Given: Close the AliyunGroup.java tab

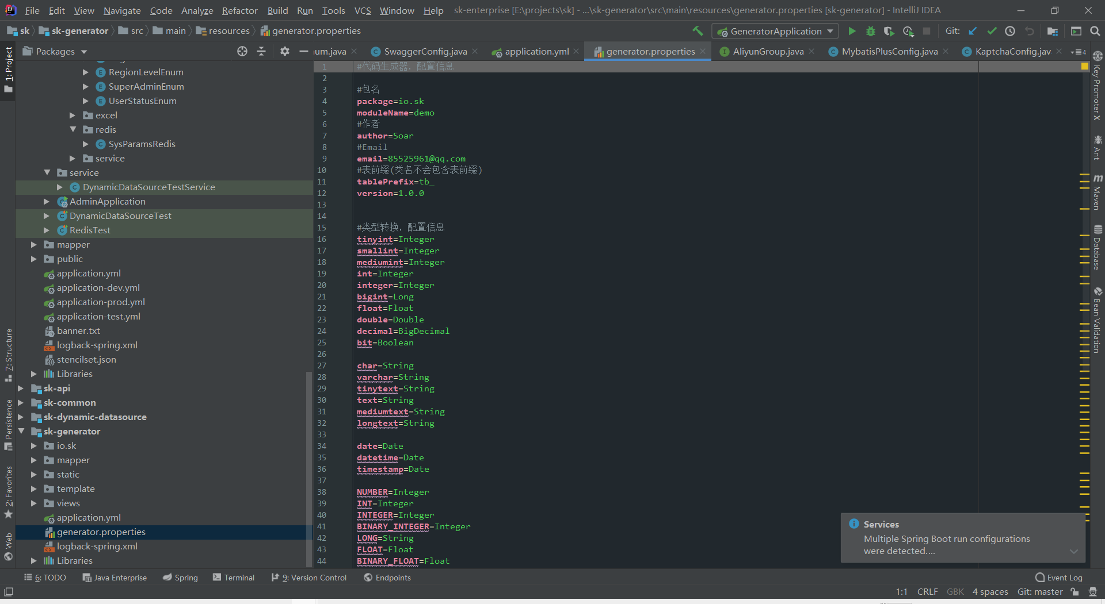Looking at the screenshot, I should [x=811, y=52].
